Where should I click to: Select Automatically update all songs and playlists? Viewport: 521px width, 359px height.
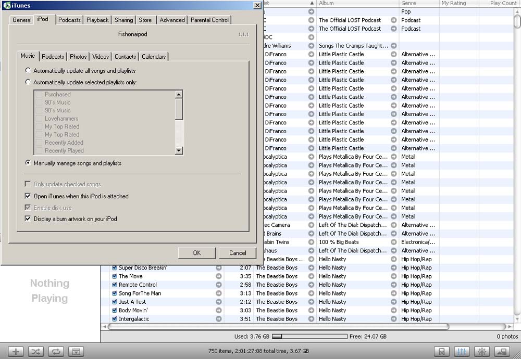coord(28,71)
